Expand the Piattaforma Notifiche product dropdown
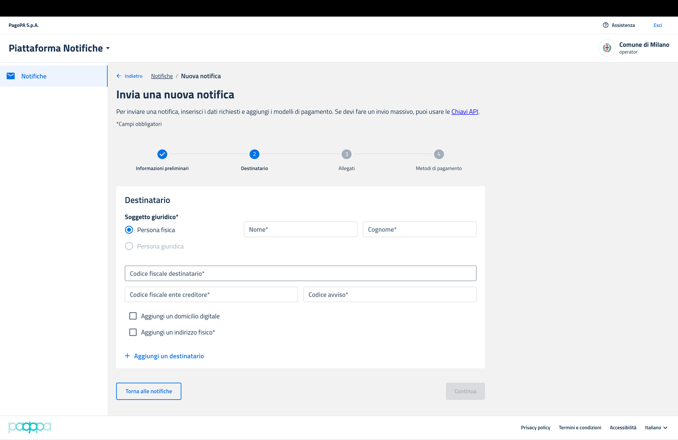Viewport: 678px width, 440px height. pos(108,48)
